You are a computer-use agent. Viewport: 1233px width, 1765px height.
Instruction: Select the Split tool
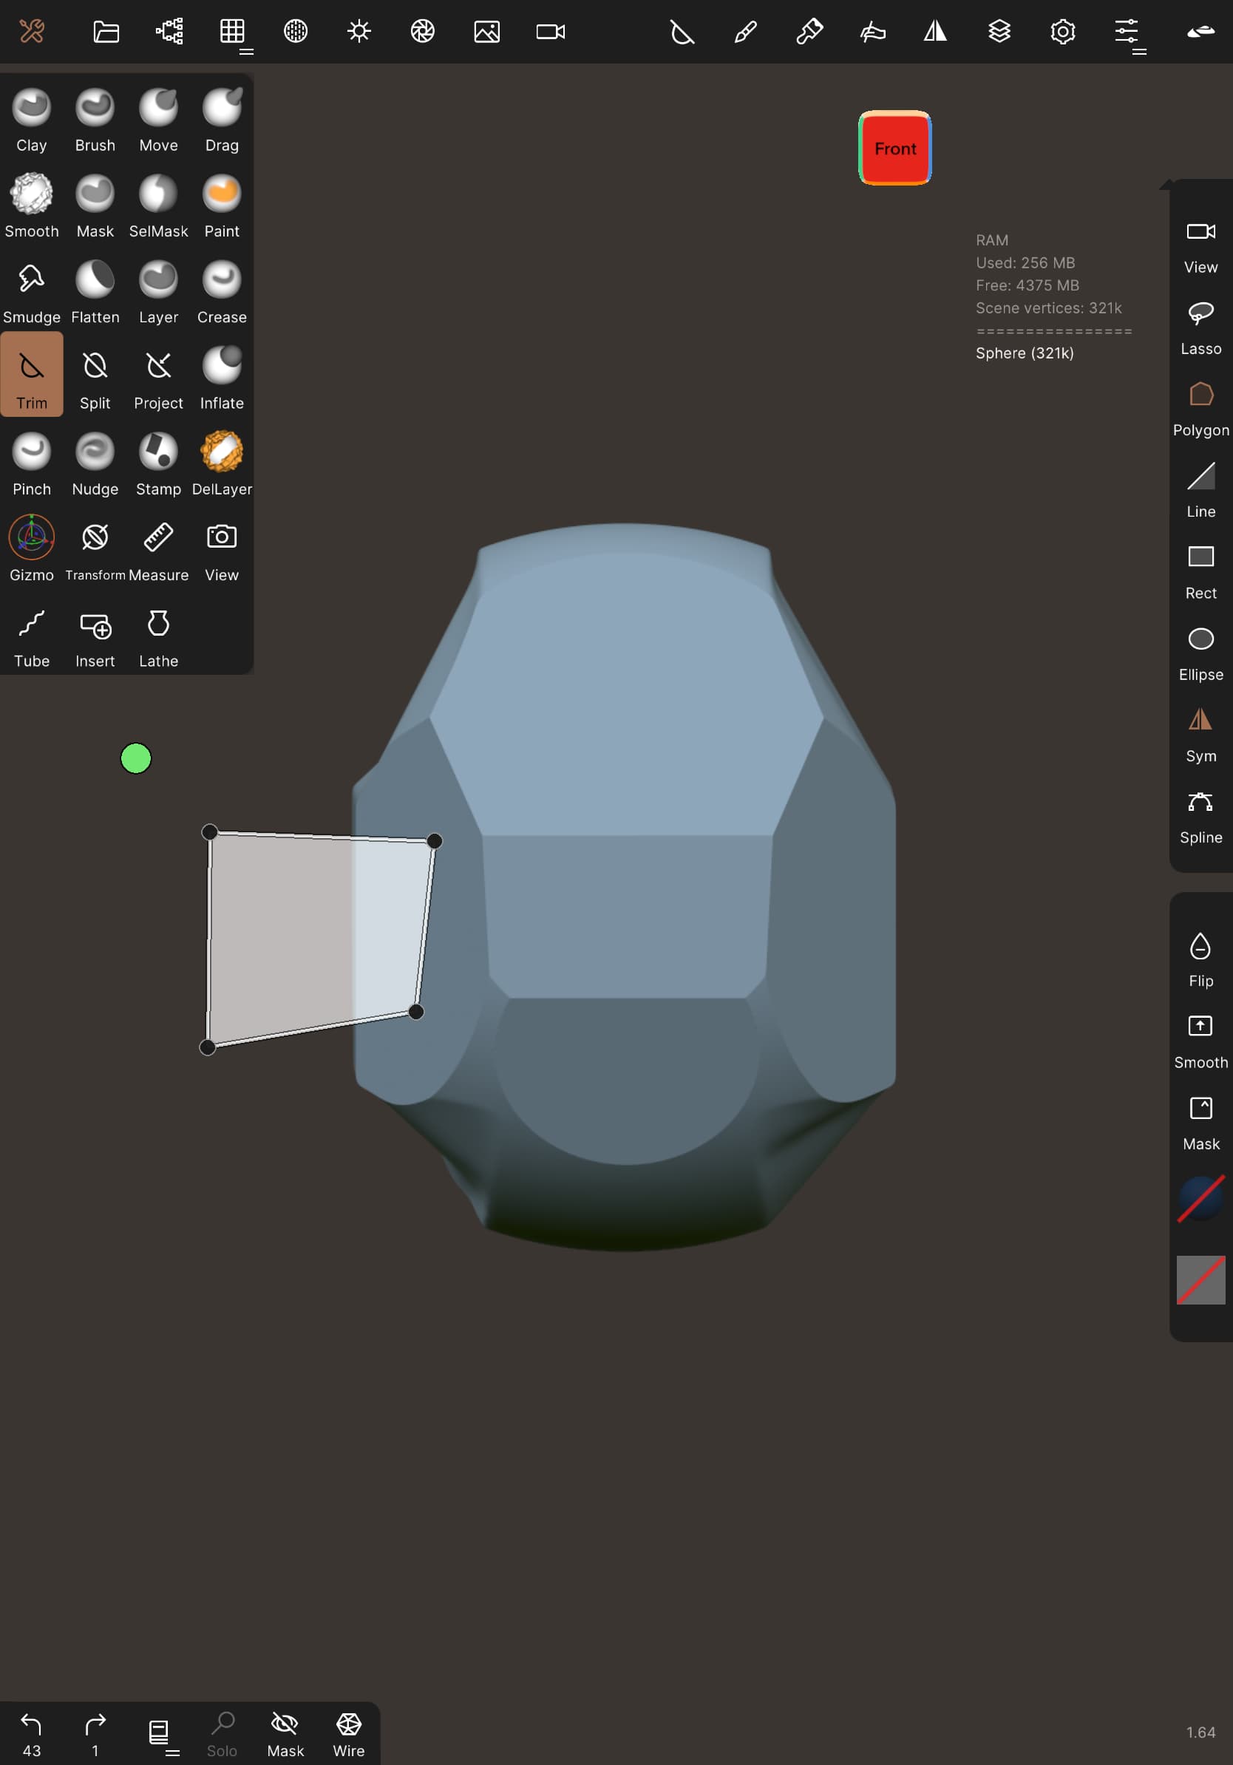(x=95, y=378)
